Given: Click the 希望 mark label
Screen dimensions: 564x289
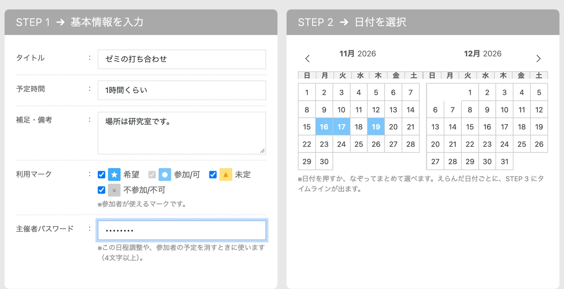Looking at the screenshot, I should coord(131,175).
